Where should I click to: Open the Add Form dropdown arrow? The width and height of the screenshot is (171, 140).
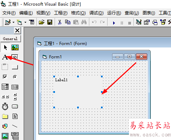coord(25,22)
